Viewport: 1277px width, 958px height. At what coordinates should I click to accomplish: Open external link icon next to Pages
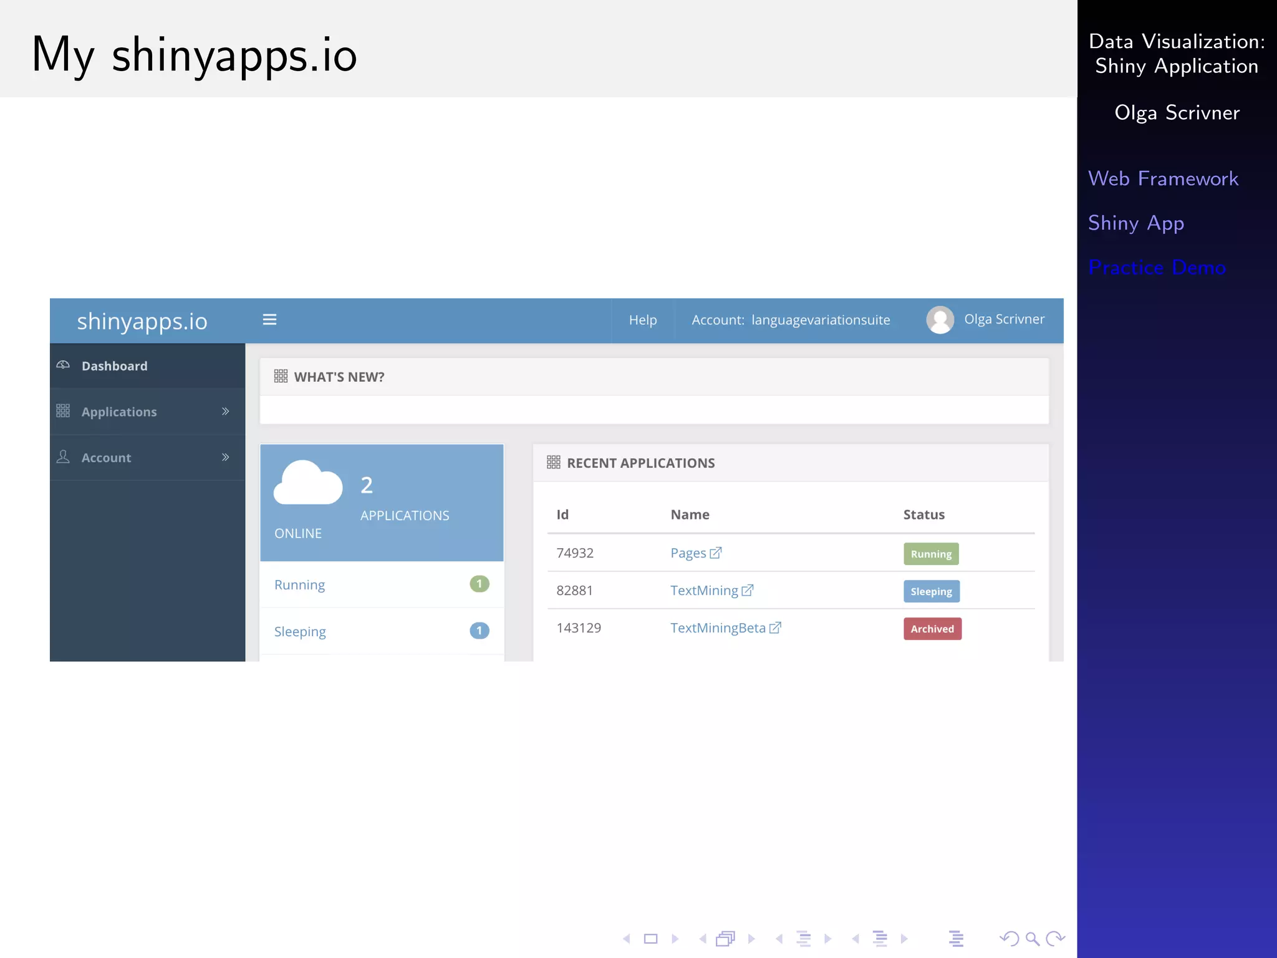coord(716,553)
